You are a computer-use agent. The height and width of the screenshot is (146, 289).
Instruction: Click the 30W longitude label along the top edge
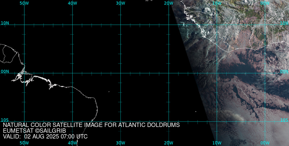121,3
